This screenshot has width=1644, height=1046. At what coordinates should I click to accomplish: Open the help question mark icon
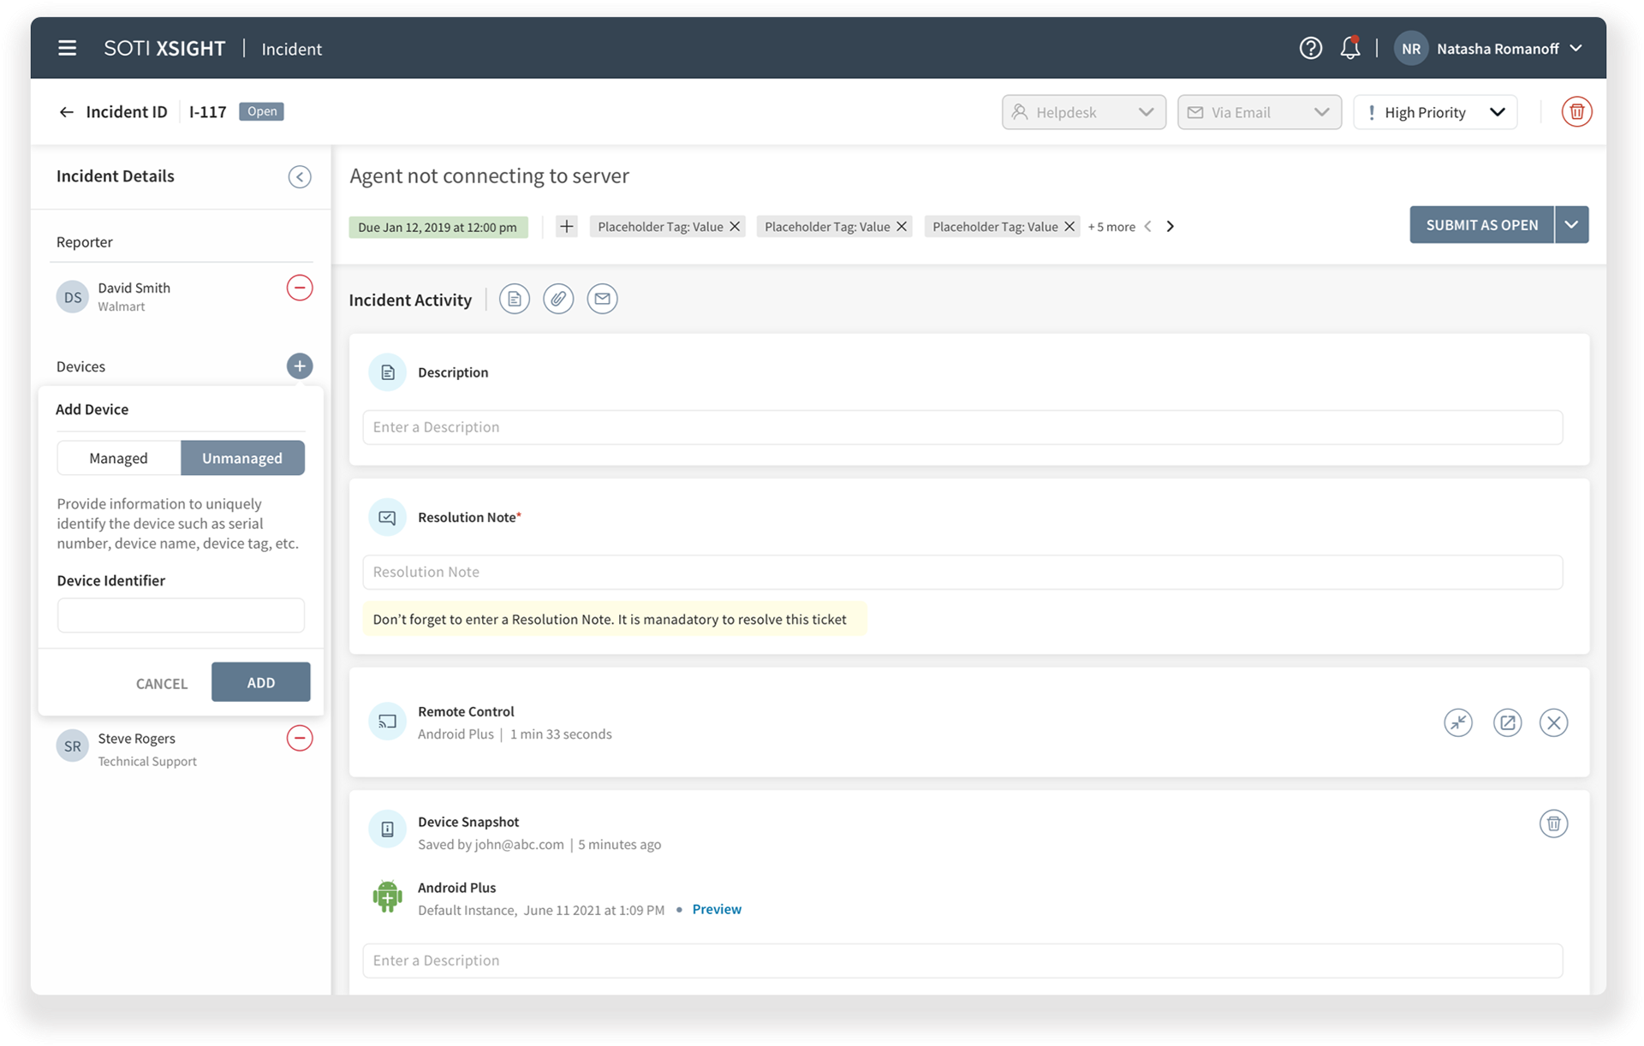(1310, 48)
